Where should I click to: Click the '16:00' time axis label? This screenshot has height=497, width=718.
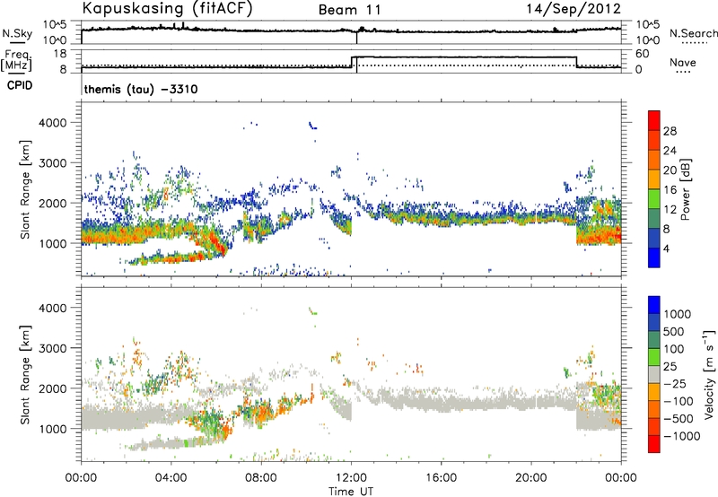(x=441, y=478)
